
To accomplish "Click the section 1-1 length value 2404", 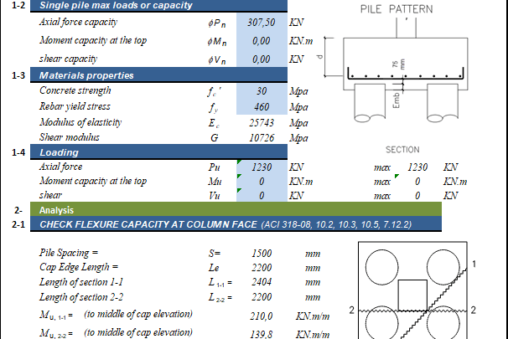I will 262,282.
